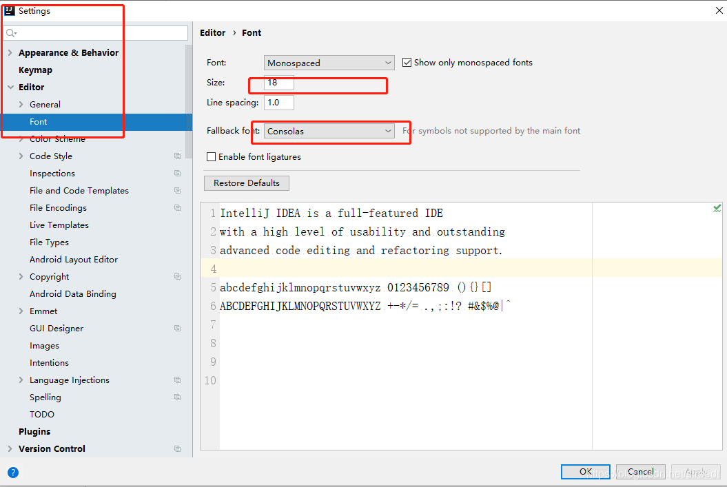Click the help question mark icon
Viewport: 727px width, 487px height.
coord(13,472)
